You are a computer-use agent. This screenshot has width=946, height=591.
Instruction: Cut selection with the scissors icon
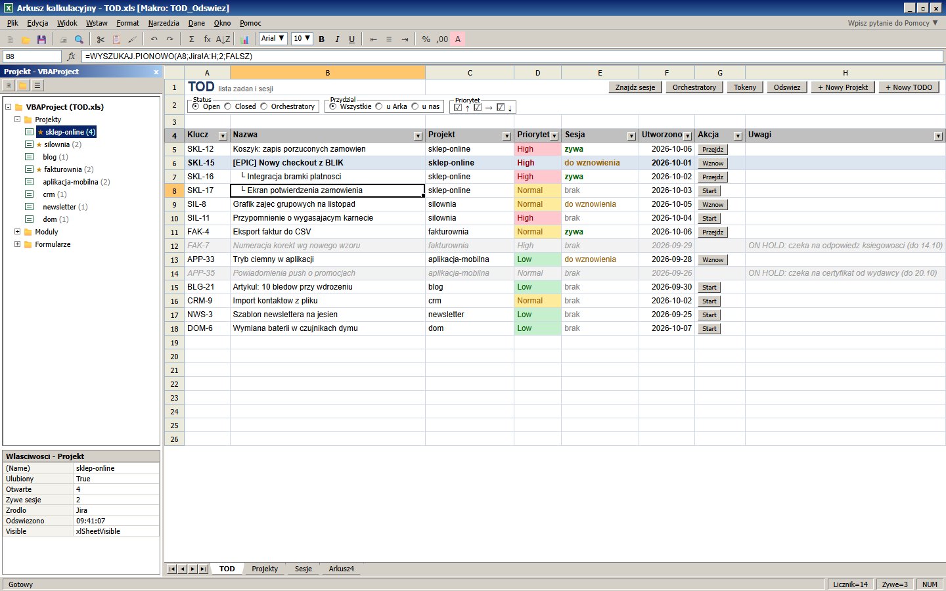(101, 39)
